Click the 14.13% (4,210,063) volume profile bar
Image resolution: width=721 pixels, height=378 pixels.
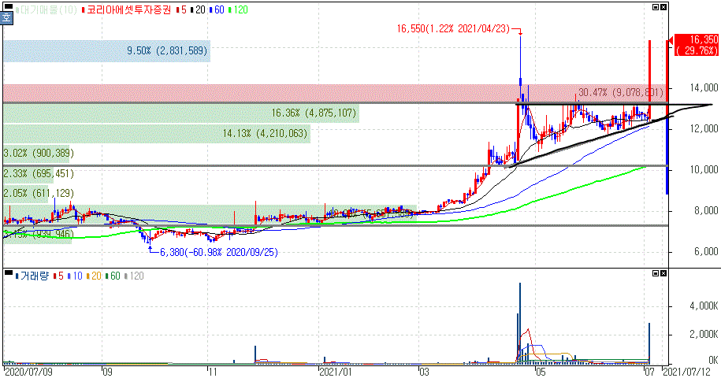157,133
